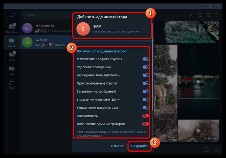226x158 pixels.
Task: Click the search-in-chat magnifier icon
Action: [x=191, y=15]
